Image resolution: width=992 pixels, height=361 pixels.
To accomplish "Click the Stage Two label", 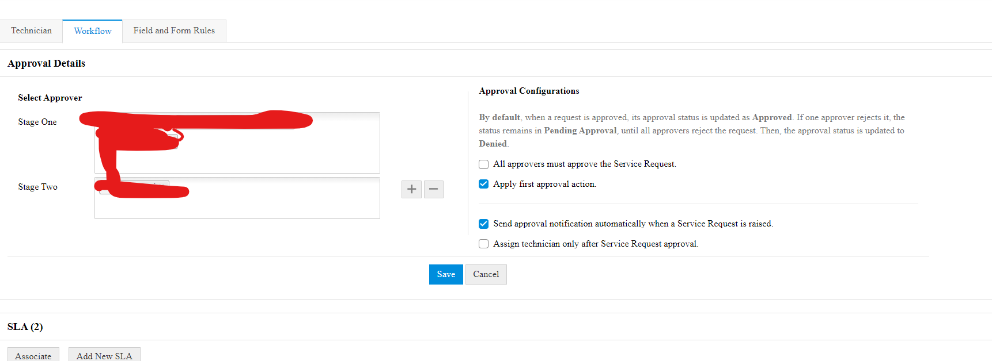I will 38,187.
